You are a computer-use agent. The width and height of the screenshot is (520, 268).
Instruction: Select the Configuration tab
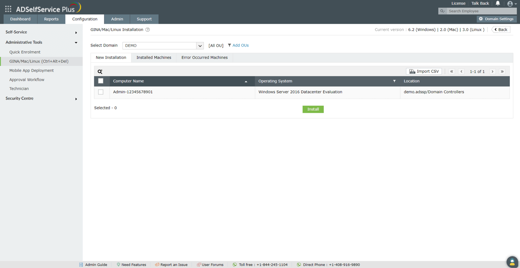85,19
